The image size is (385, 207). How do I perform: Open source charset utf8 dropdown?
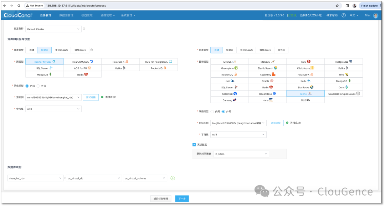point(53,109)
